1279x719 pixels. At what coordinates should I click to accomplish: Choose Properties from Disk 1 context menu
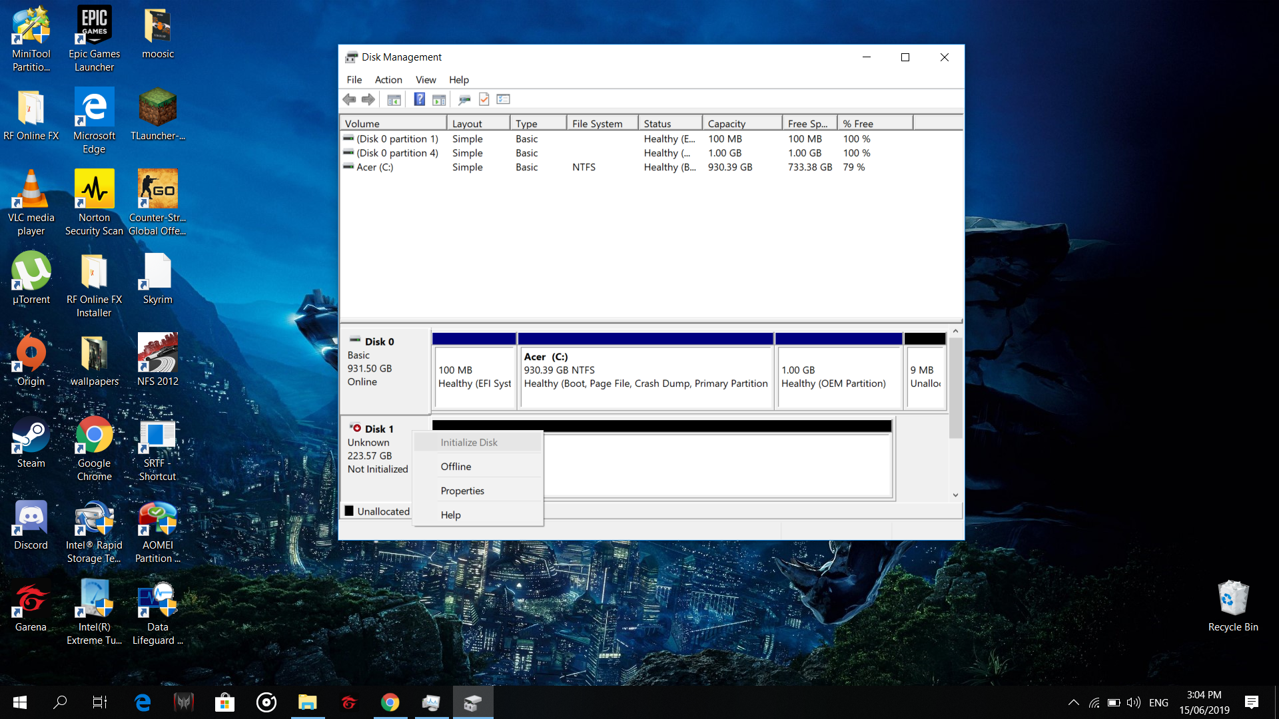[462, 491]
